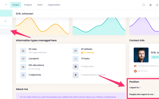Click the objectives target icon
Screen dimensions: 159x99
23,75
